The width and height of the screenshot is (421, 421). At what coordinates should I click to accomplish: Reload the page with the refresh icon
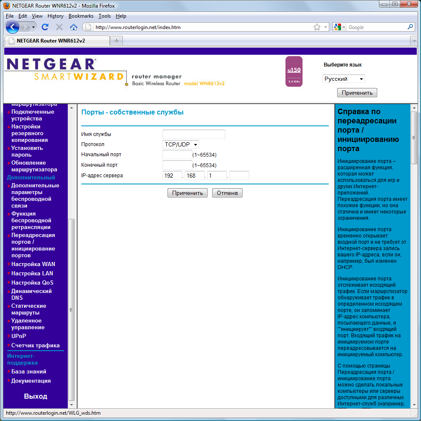45,27
